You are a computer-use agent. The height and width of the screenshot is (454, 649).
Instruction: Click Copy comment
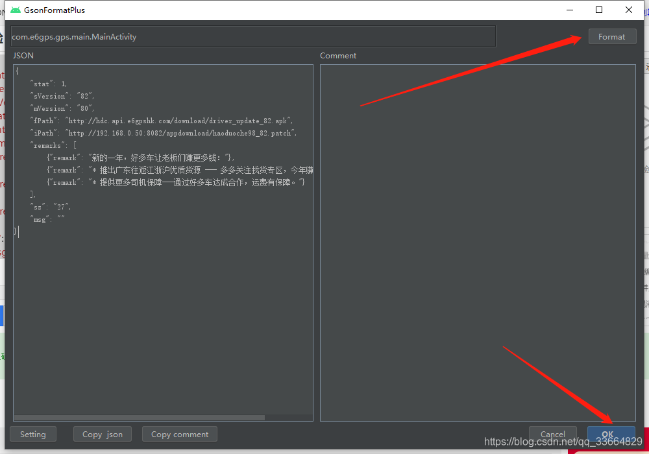[x=179, y=434]
